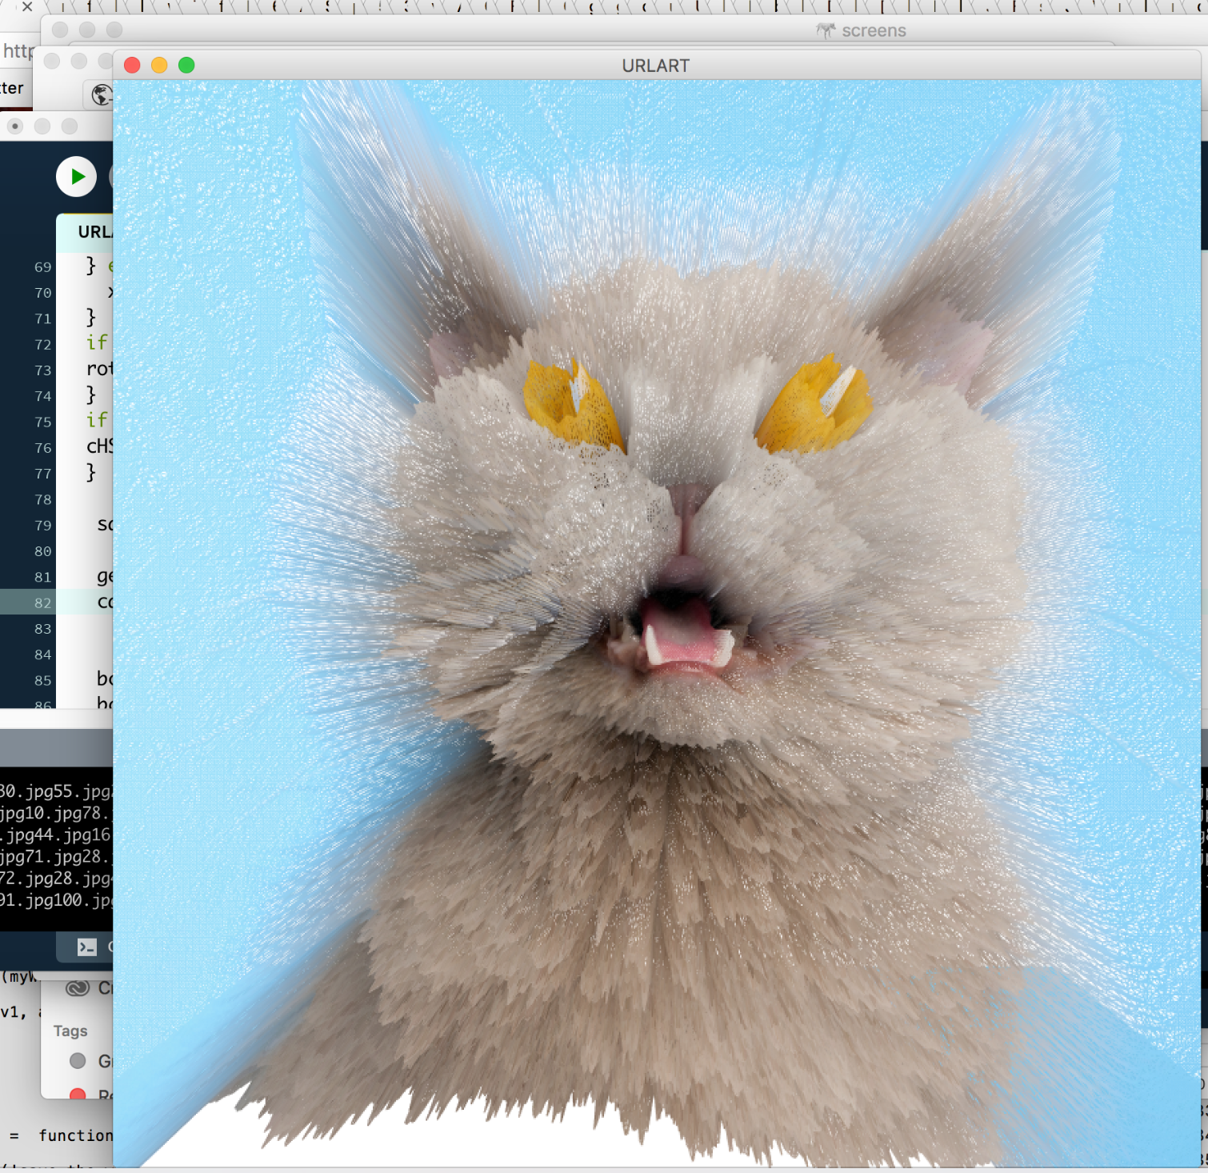Click console output line "91.jpg100.jp"
This screenshot has width=1208, height=1173.
click(x=56, y=900)
